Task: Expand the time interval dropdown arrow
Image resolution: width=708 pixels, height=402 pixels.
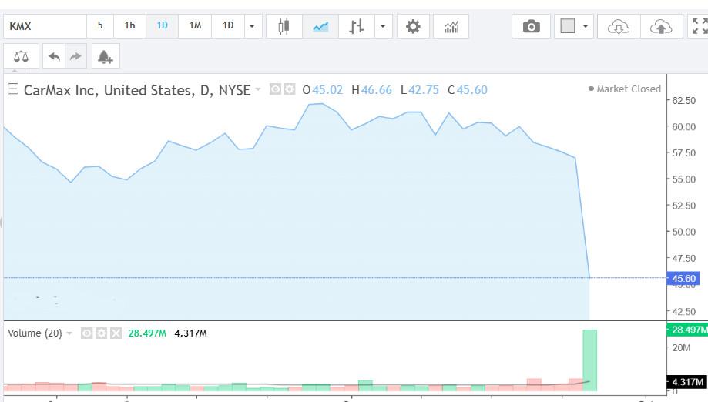Action: coord(253,27)
